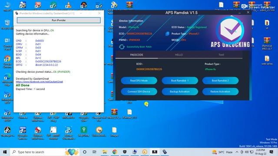The image size is (278, 156).
Task: Open the Cheetah Tool Pro shortcut
Action: [99, 117]
